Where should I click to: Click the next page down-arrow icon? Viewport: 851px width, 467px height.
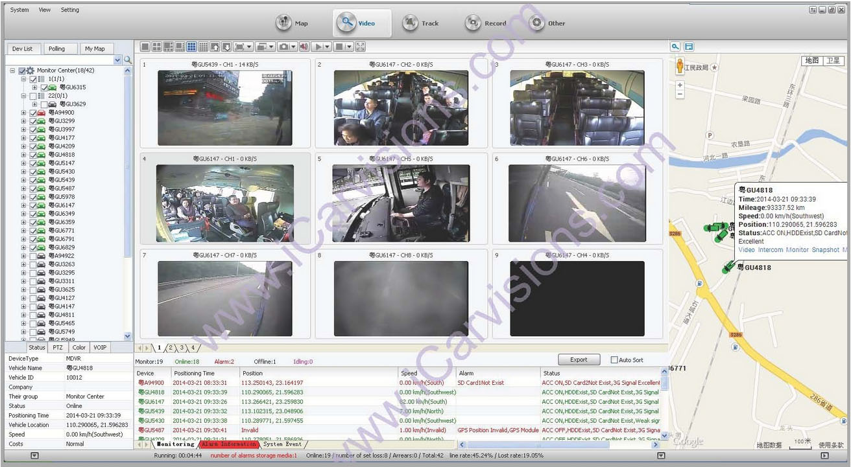(x=227, y=47)
